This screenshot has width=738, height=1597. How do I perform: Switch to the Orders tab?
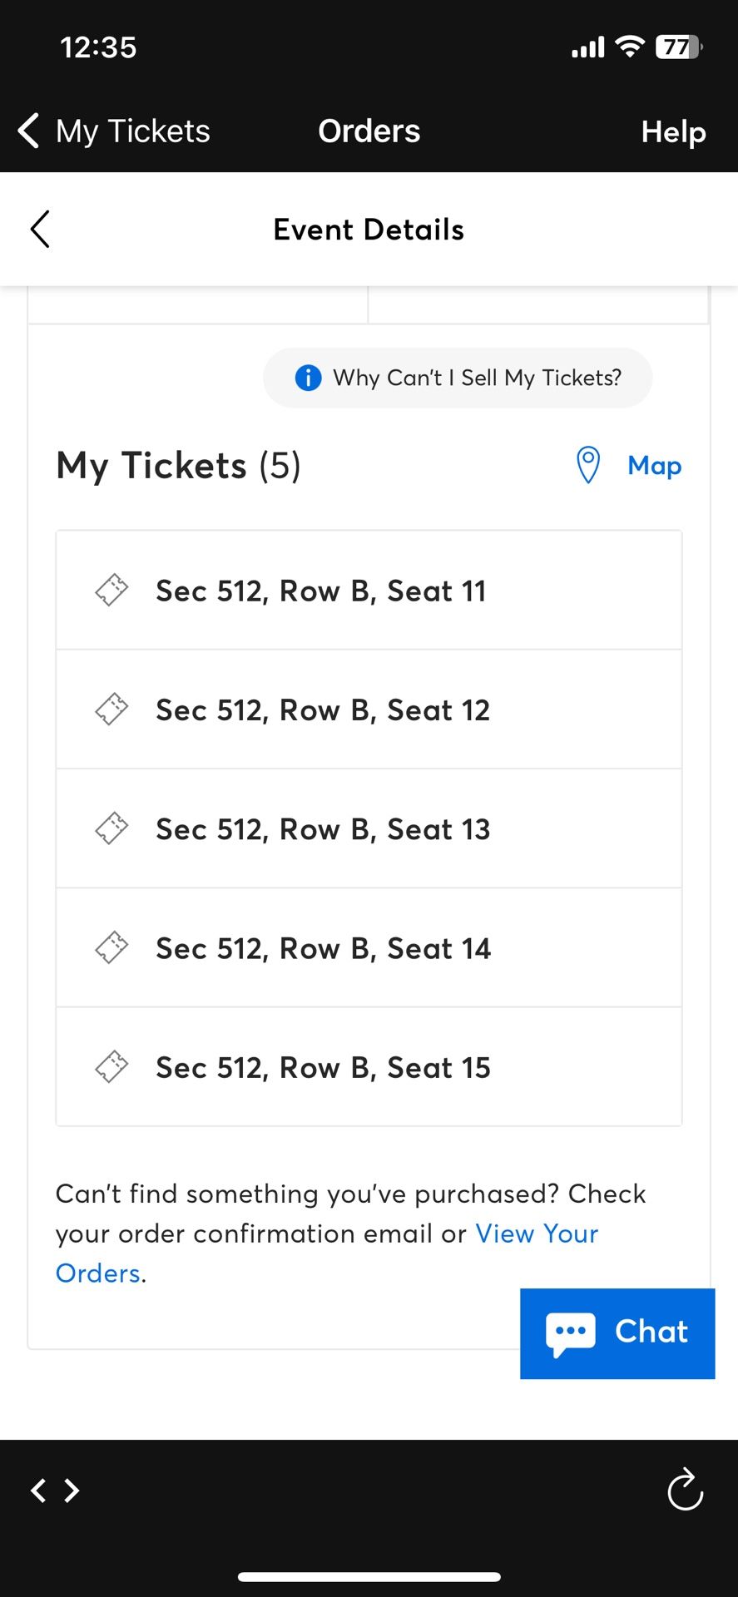coord(369,131)
